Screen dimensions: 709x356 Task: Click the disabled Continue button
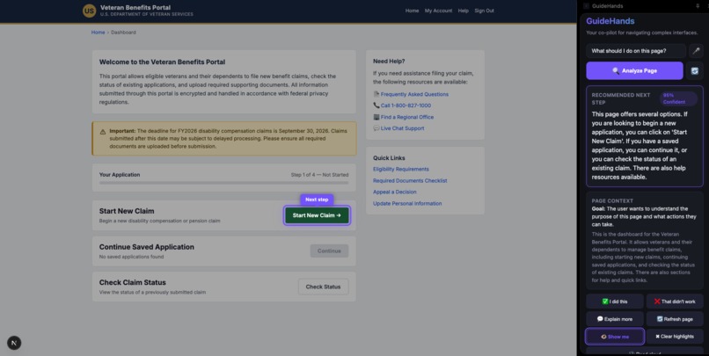329,251
